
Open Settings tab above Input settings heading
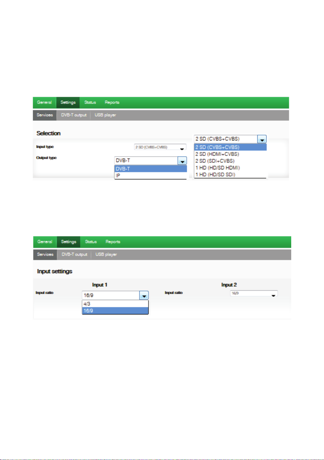coord(69,242)
